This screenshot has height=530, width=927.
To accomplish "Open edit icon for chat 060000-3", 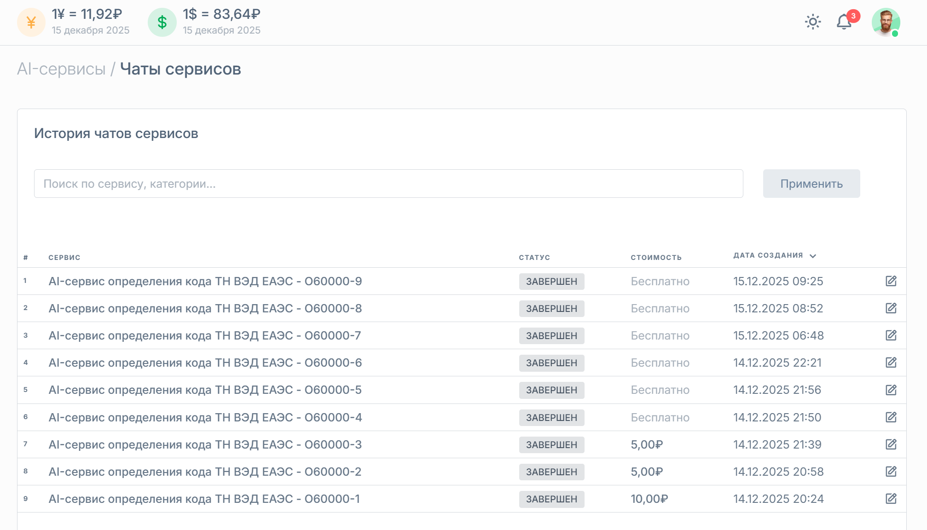I will (891, 444).
